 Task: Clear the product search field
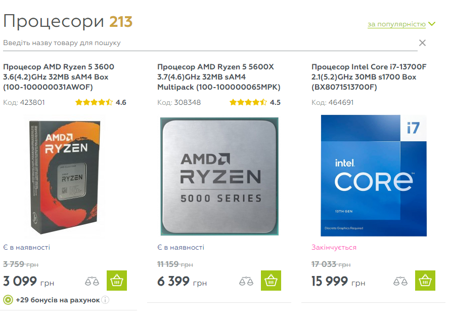[x=422, y=43]
